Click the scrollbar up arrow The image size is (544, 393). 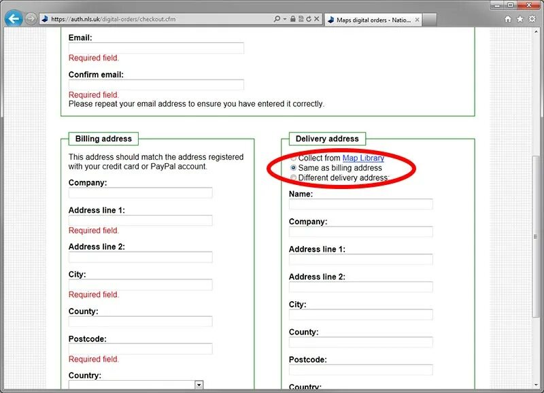535,31
